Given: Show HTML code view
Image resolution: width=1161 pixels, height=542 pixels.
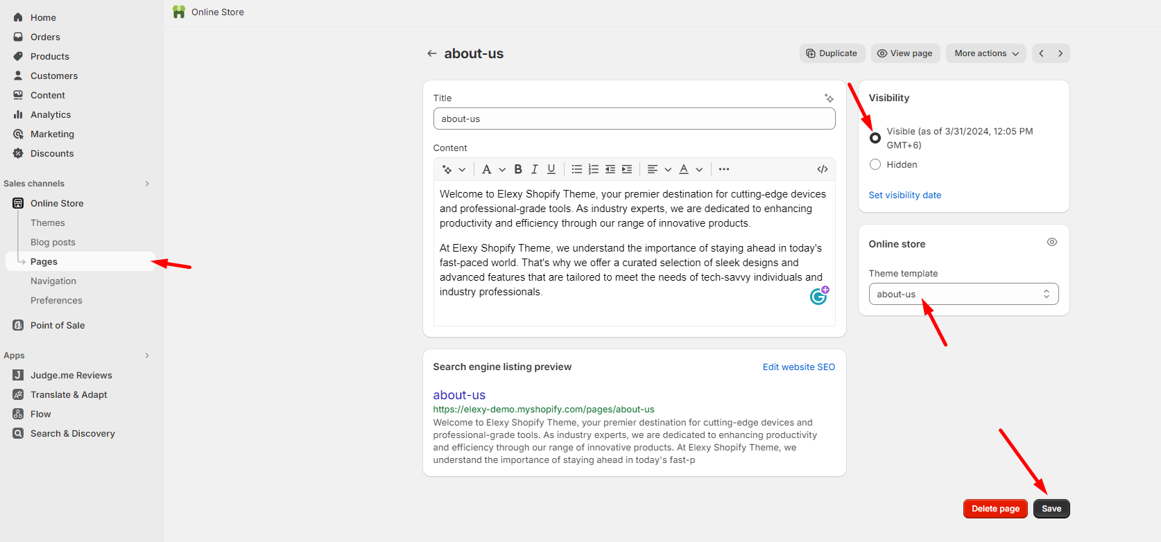Looking at the screenshot, I should (823, 169).
